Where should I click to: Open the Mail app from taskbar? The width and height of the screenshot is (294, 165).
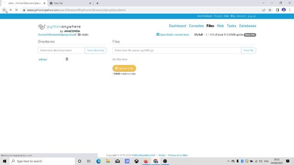pos(118,161)
